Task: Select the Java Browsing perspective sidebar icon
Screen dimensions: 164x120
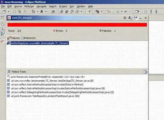Action: (x=2, y=34)
